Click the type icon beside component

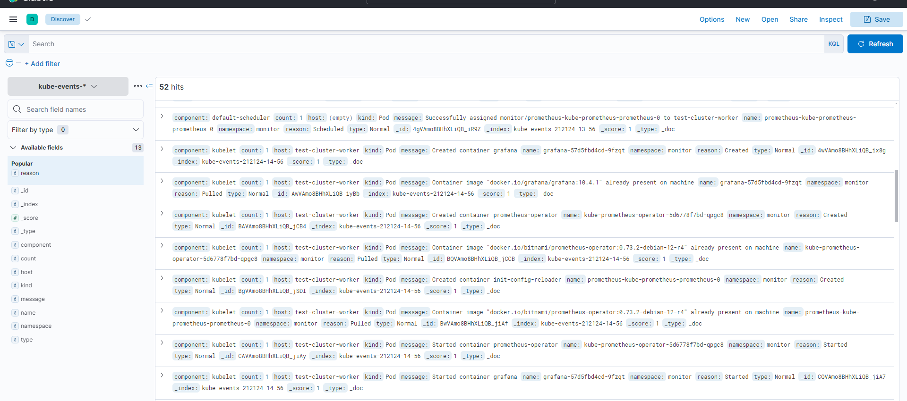click(15, 245)
